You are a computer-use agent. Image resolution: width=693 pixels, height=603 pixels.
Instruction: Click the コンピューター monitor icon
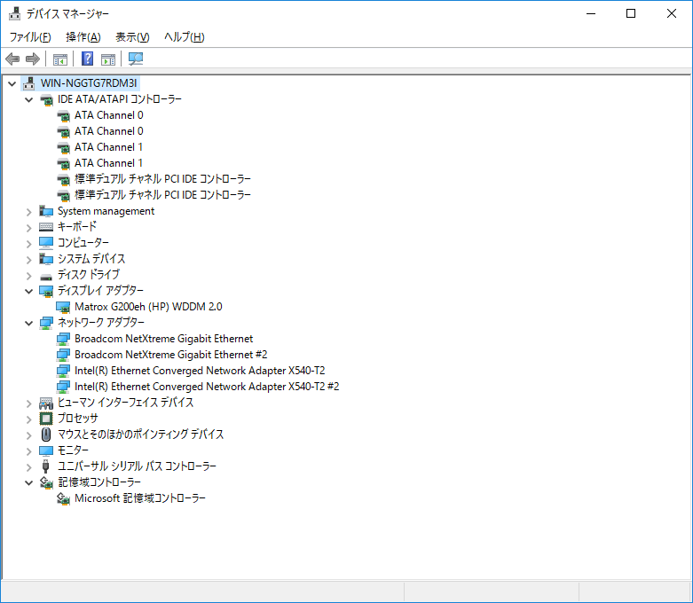[x=46, y=243]
